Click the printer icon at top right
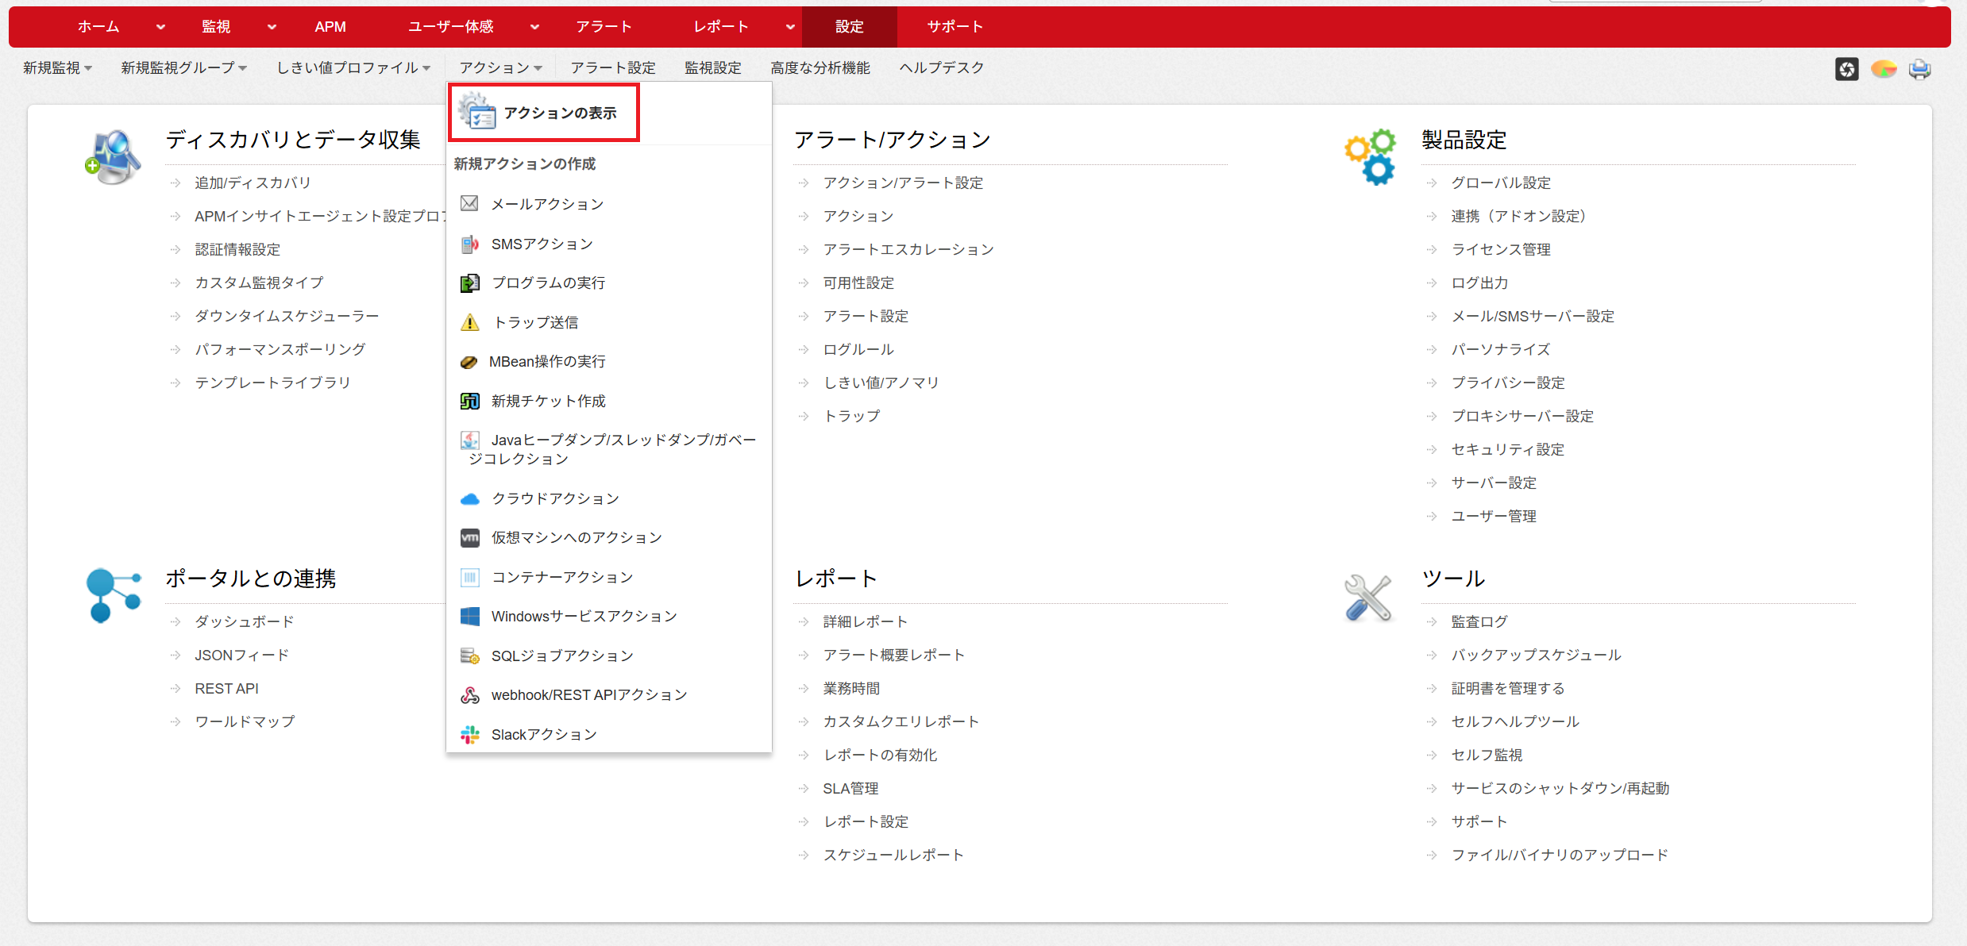Image resolution: width=1967 pixels, height=946 pixels. pos(1920,69)
